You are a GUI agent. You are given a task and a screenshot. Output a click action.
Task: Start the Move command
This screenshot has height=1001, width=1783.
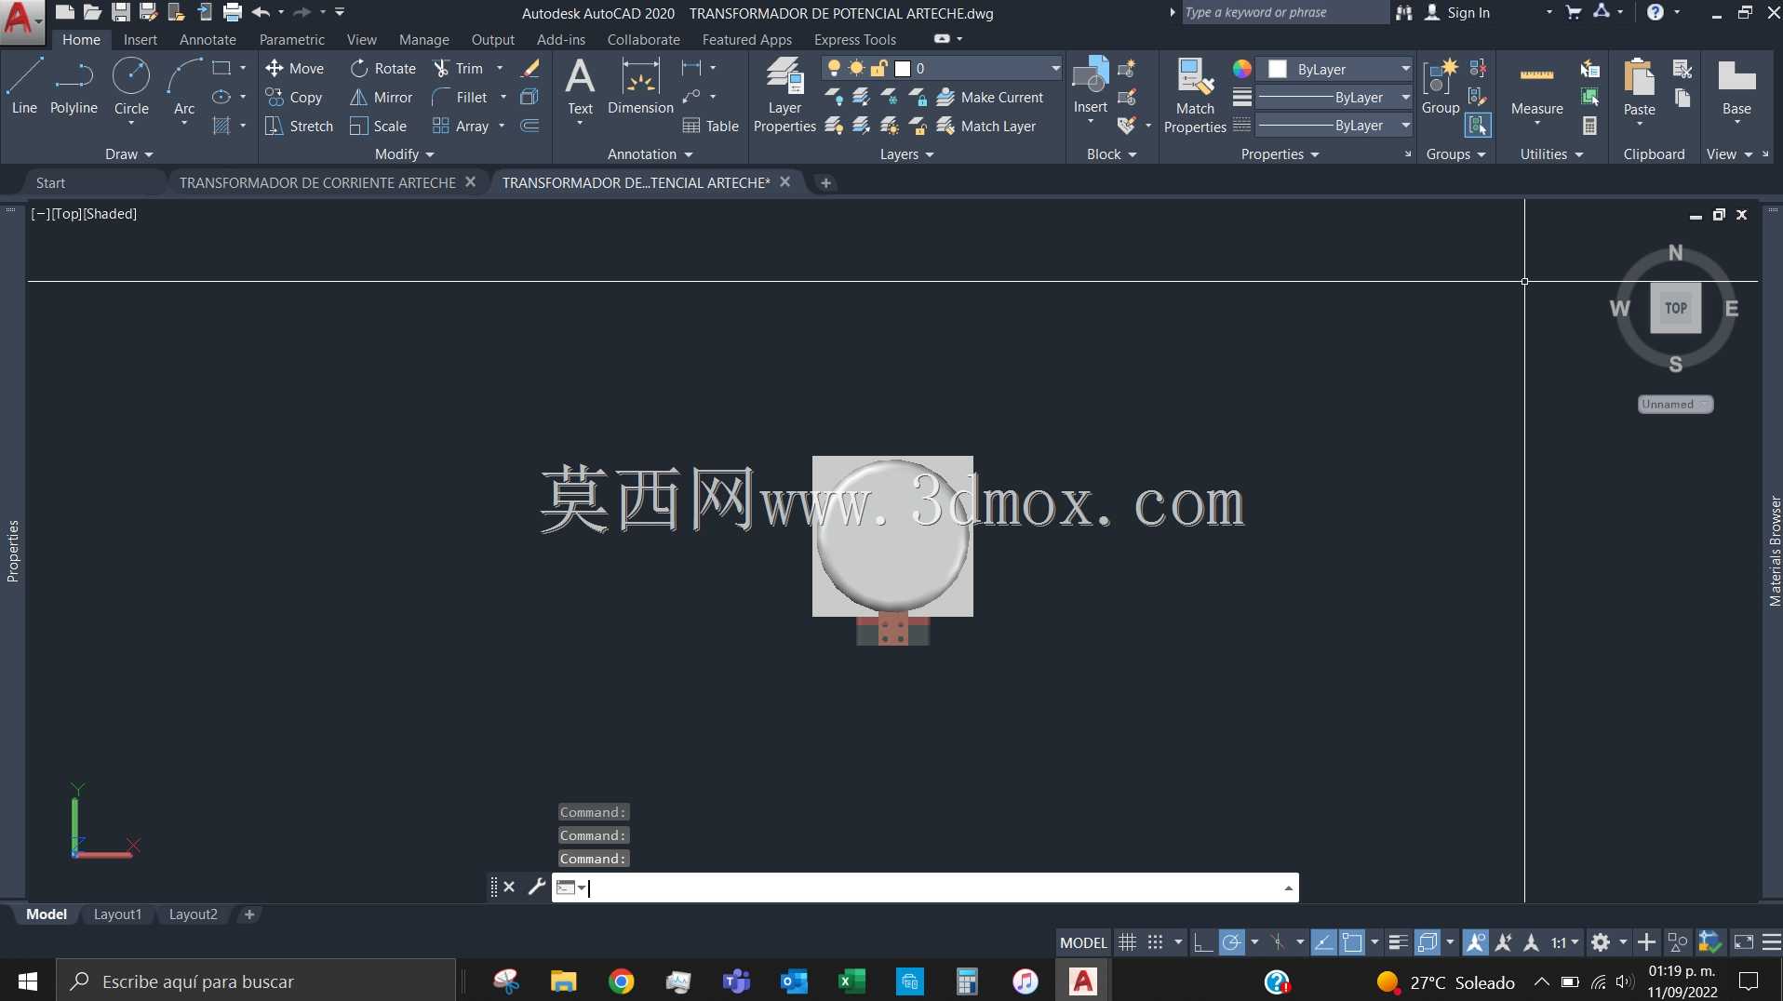pos(294,68)
